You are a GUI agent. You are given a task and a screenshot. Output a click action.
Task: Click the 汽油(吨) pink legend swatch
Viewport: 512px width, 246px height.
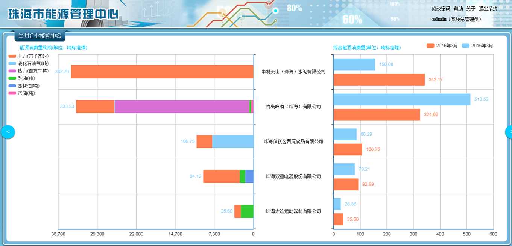[12, 93]
